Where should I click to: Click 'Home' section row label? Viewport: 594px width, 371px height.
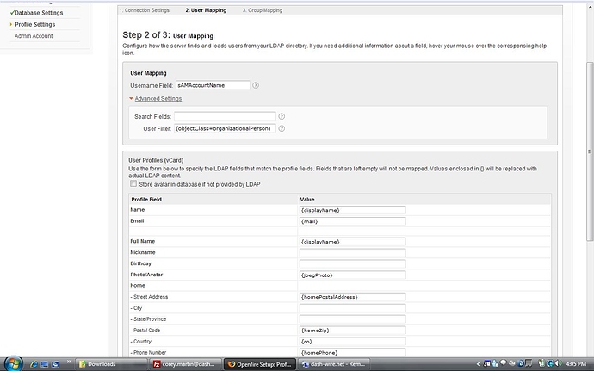point(138,286)
